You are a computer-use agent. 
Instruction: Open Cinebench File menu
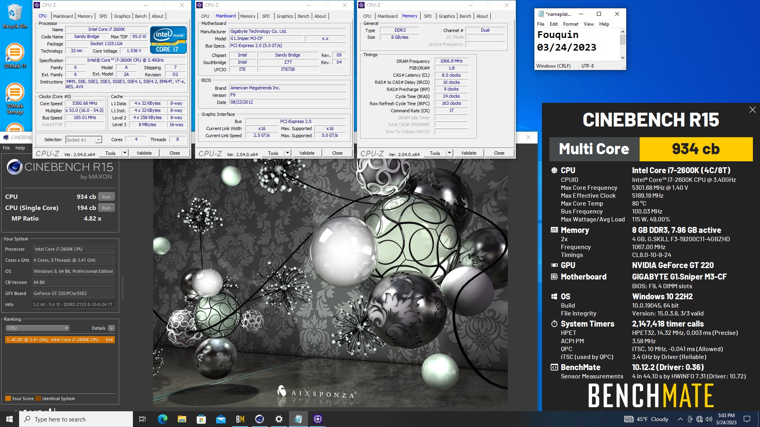(x=6, y=148)
